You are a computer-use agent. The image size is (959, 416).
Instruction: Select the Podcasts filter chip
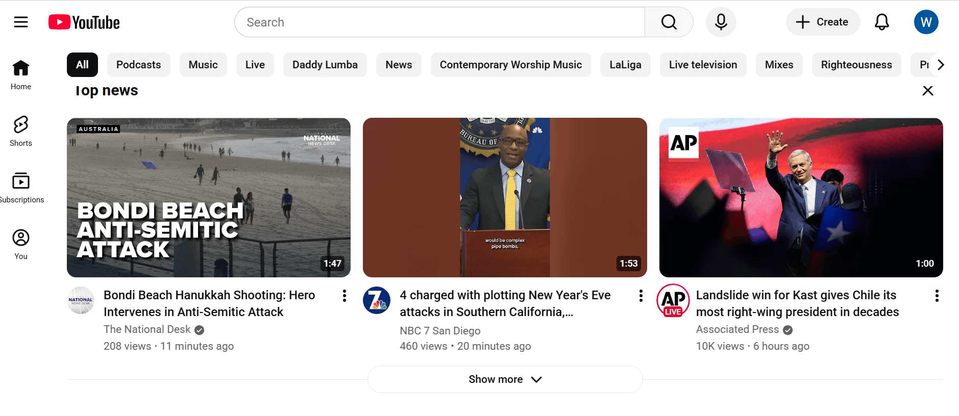138,65
